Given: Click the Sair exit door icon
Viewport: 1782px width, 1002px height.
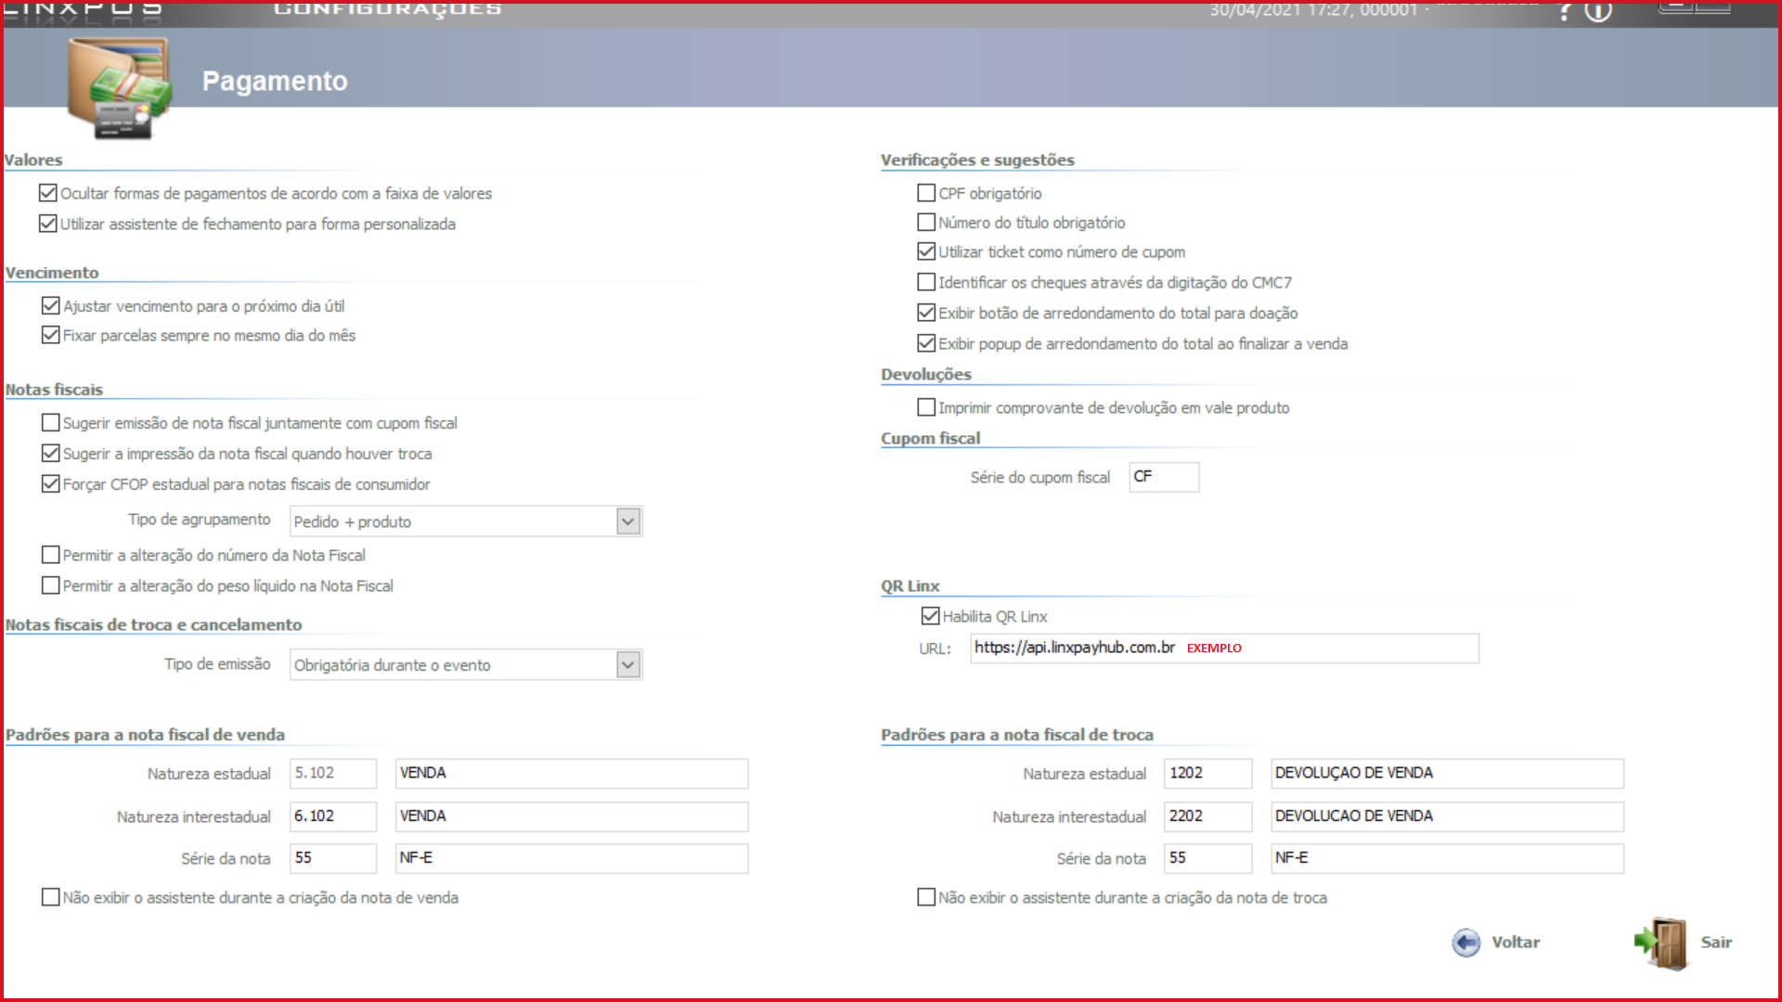Looking at the screenshot, I should click(x=1663, y=943).
